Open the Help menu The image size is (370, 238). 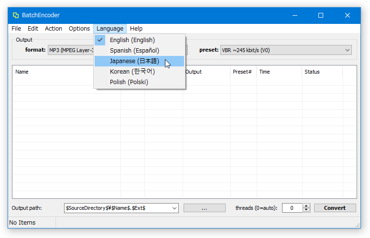tap(136, 29)
